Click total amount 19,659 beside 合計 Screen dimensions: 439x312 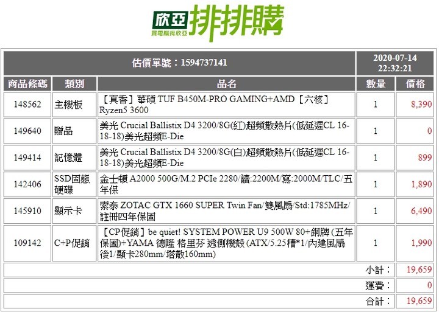pyautogui.click(x=419, y=301)
